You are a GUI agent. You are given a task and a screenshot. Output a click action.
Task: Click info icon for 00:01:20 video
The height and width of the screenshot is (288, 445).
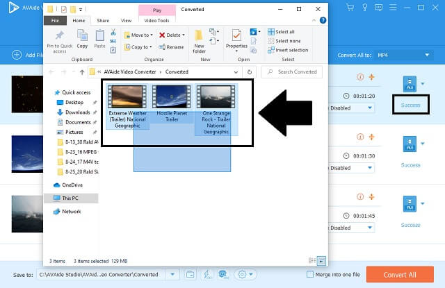point(360,77)
